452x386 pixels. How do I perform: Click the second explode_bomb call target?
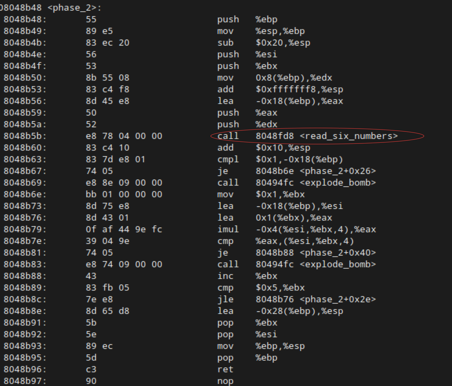click(x=316, y=264)
